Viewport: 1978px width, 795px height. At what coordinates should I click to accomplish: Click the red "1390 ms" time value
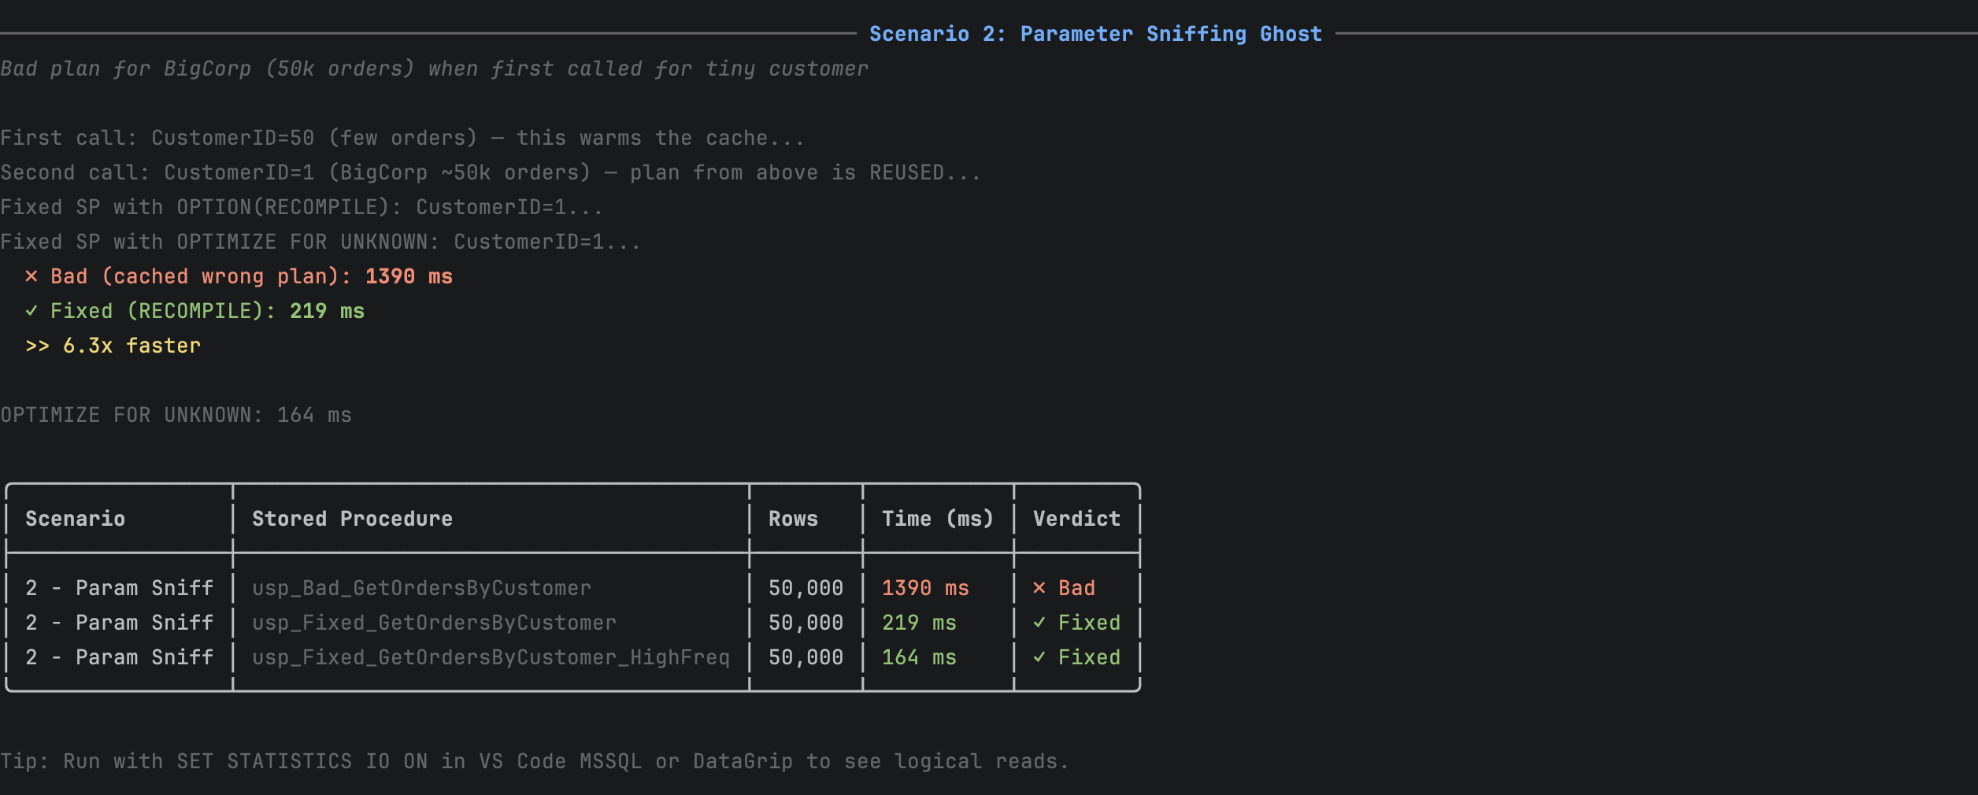(925, 587)
